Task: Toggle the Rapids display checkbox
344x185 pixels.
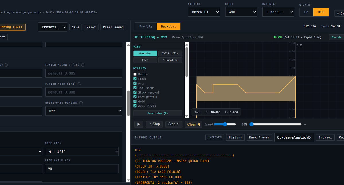Action: click(x=135, y=74)
